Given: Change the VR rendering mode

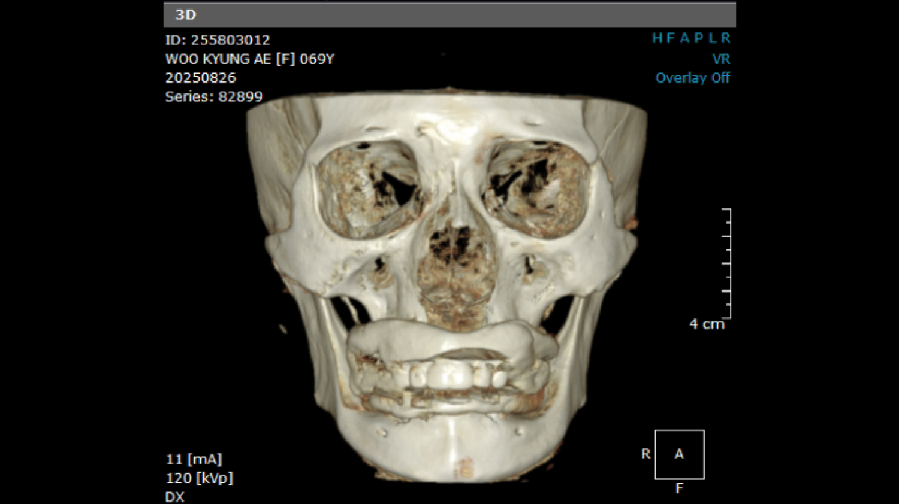Looking at the screenshot, I should click(x=721, y=59).
